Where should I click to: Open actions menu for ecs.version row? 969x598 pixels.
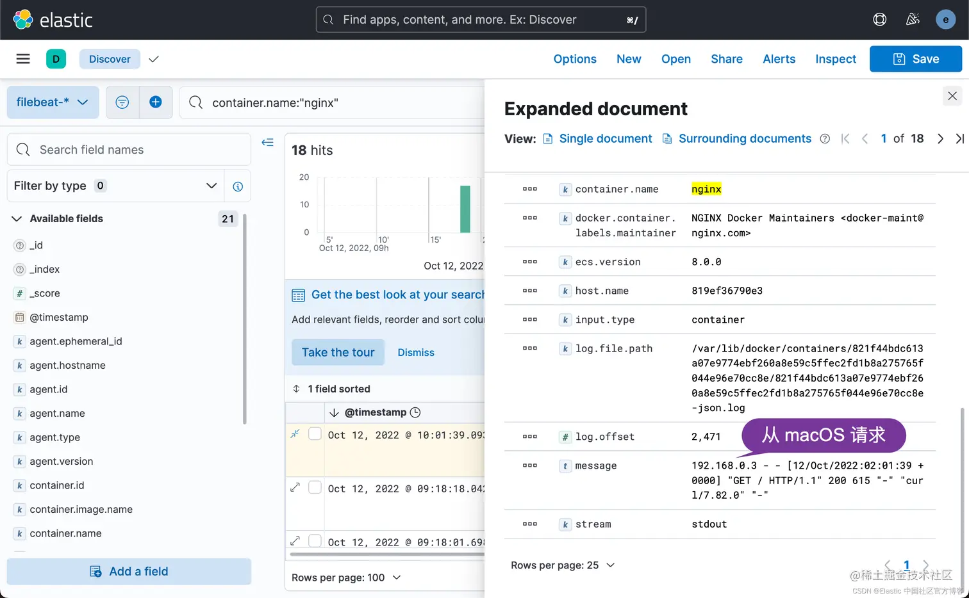click(530, 262)
